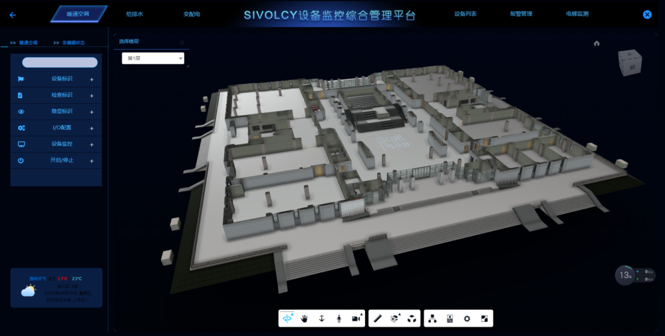Open the camera view tool
The image size is (665, 336).
[356, 319]
